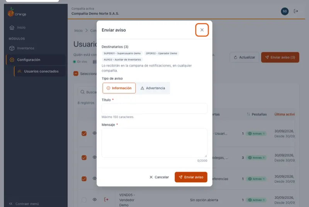Click the Destinatarios (3) label
The width and height of the screenshot is (309, 207).
click(x=115, y=47)
